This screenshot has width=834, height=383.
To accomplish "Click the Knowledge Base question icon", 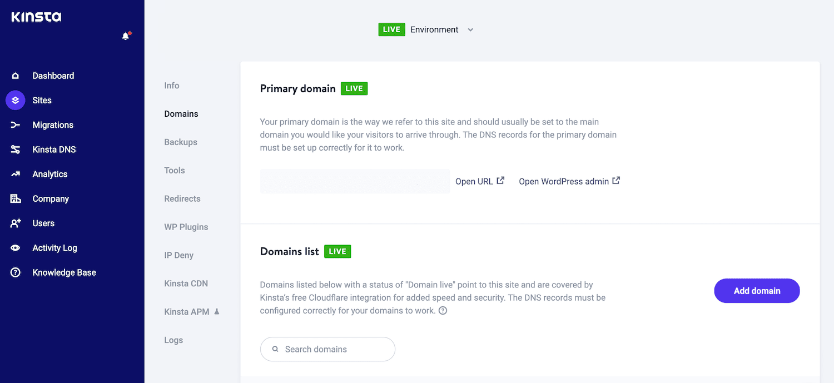I will tap(16, 272).
